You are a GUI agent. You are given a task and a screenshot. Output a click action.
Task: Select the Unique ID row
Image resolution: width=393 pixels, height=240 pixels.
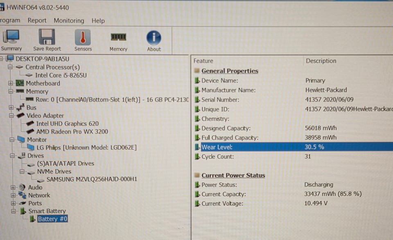[294, 109]
